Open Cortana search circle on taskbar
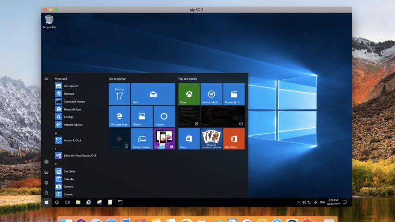The image size is (395, 222). tap(57, 202)
